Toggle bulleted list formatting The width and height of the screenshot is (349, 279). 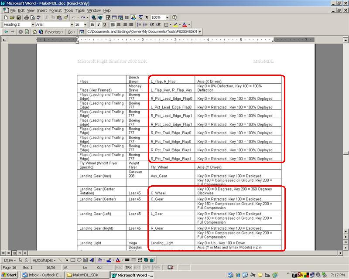pyautogui.click(x=145, y=25)
